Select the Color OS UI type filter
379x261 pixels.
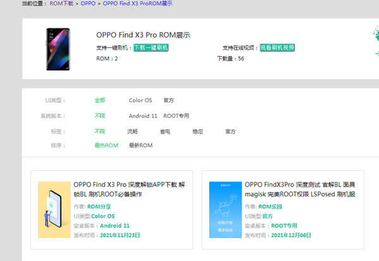(x=140, y=100)
